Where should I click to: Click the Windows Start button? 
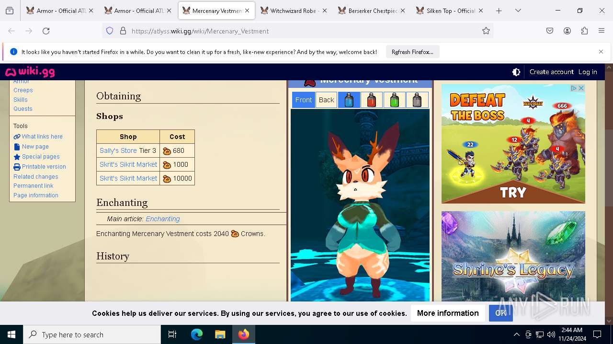point(11,334)
